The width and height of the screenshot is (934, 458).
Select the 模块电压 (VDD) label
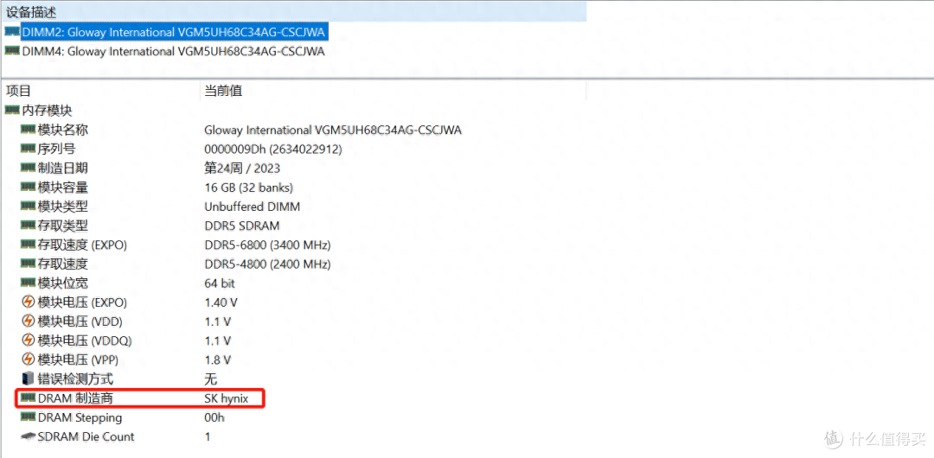coord(80,321)
